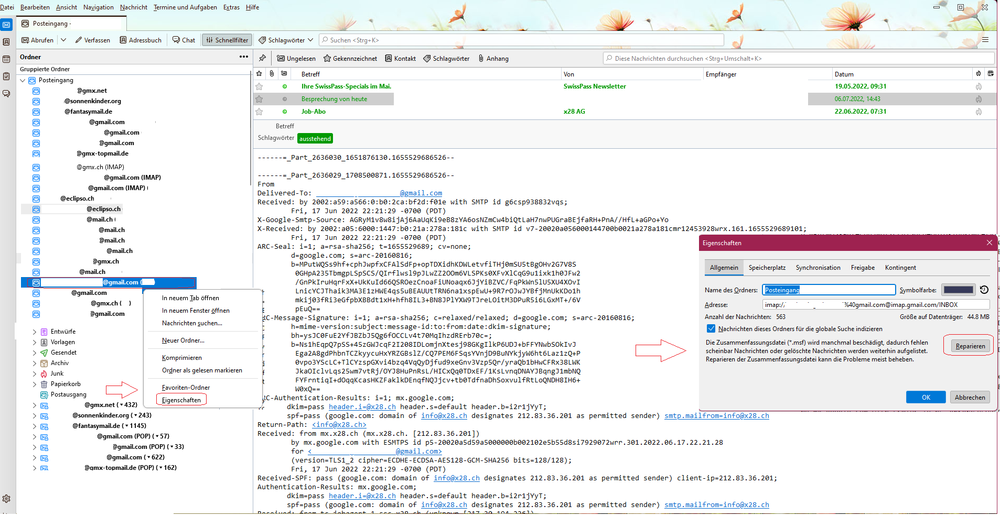Open the application hamburger menu
Image resolution: width=1000 pixels, height=517 pixels.
[985, 40]
